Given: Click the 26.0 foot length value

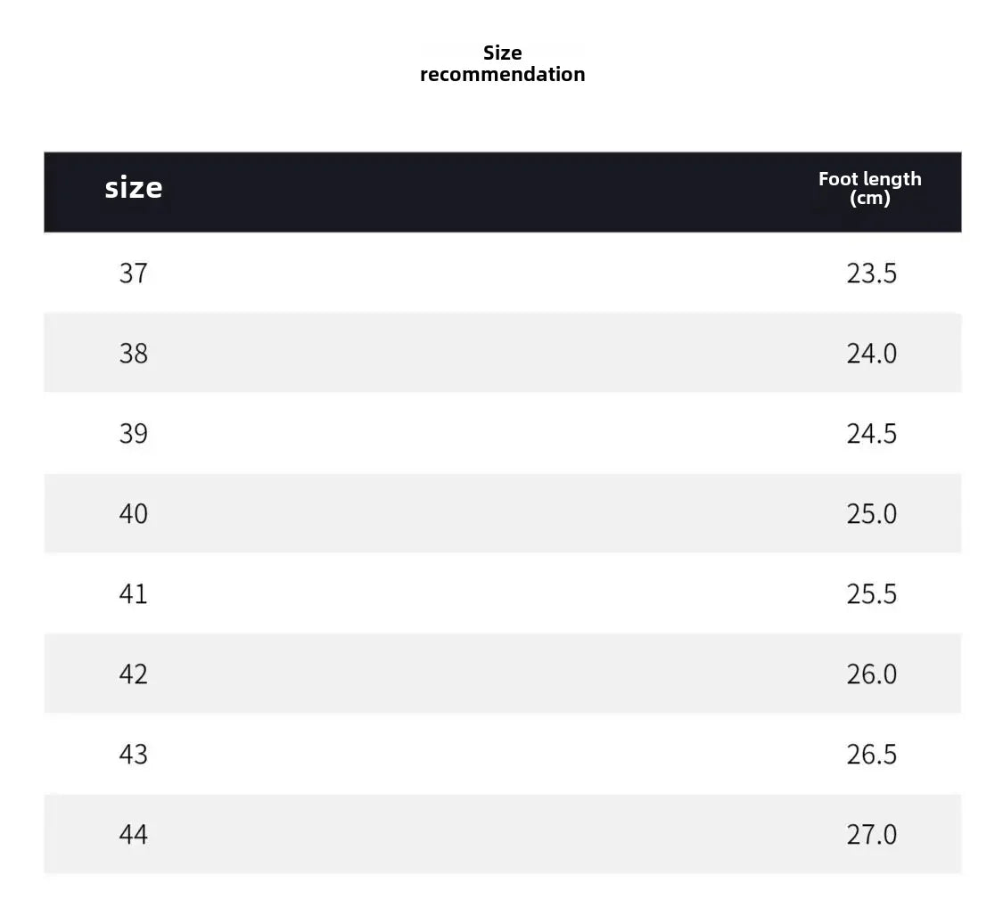Looking at the screenshot, I should coord(871,674).
